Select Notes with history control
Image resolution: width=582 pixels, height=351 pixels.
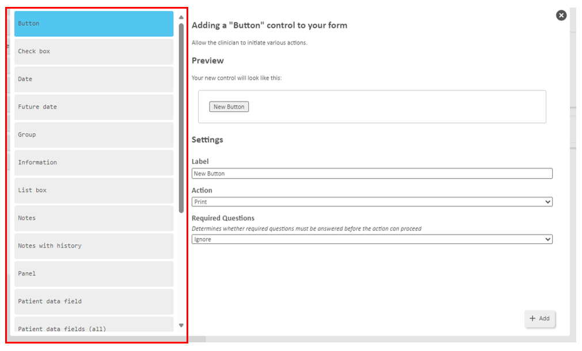94,246
